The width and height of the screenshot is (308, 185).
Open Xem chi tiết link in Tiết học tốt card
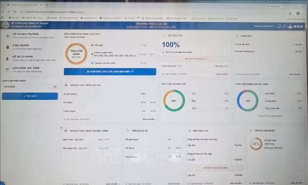click(223, 74)
